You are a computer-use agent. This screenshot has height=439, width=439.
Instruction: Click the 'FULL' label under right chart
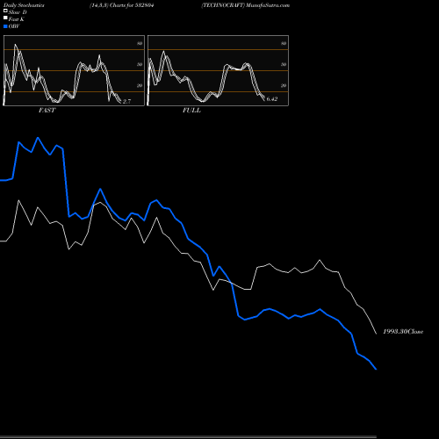click(191, 111)
